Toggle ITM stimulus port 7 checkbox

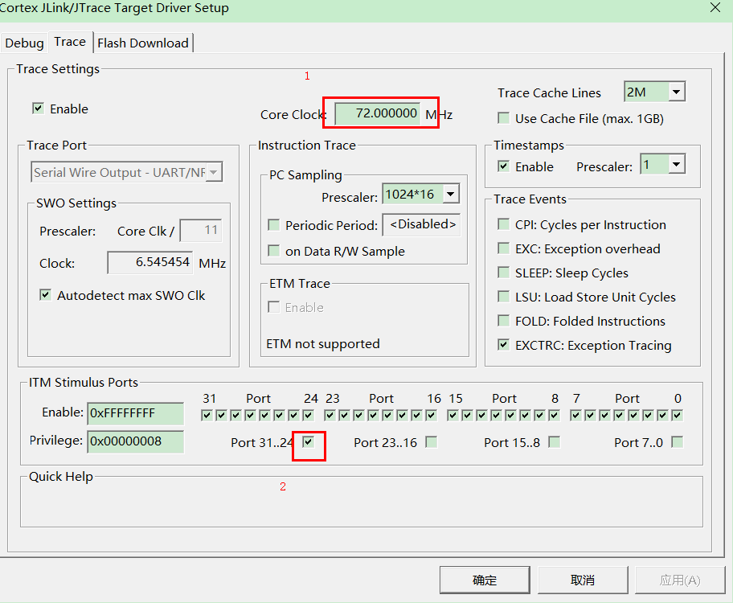575,415
